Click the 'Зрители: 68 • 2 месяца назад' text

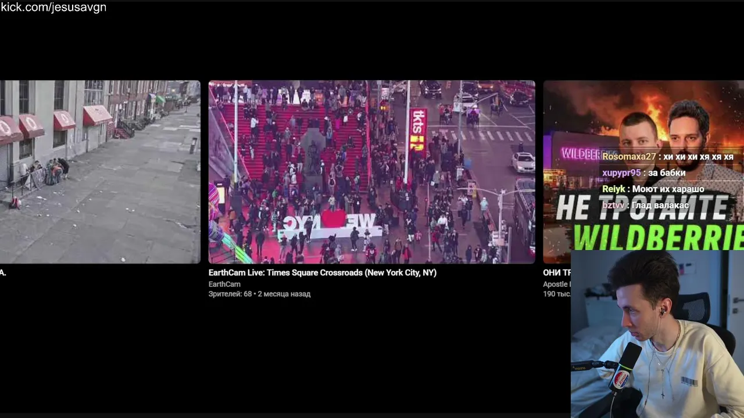[259, 294]
